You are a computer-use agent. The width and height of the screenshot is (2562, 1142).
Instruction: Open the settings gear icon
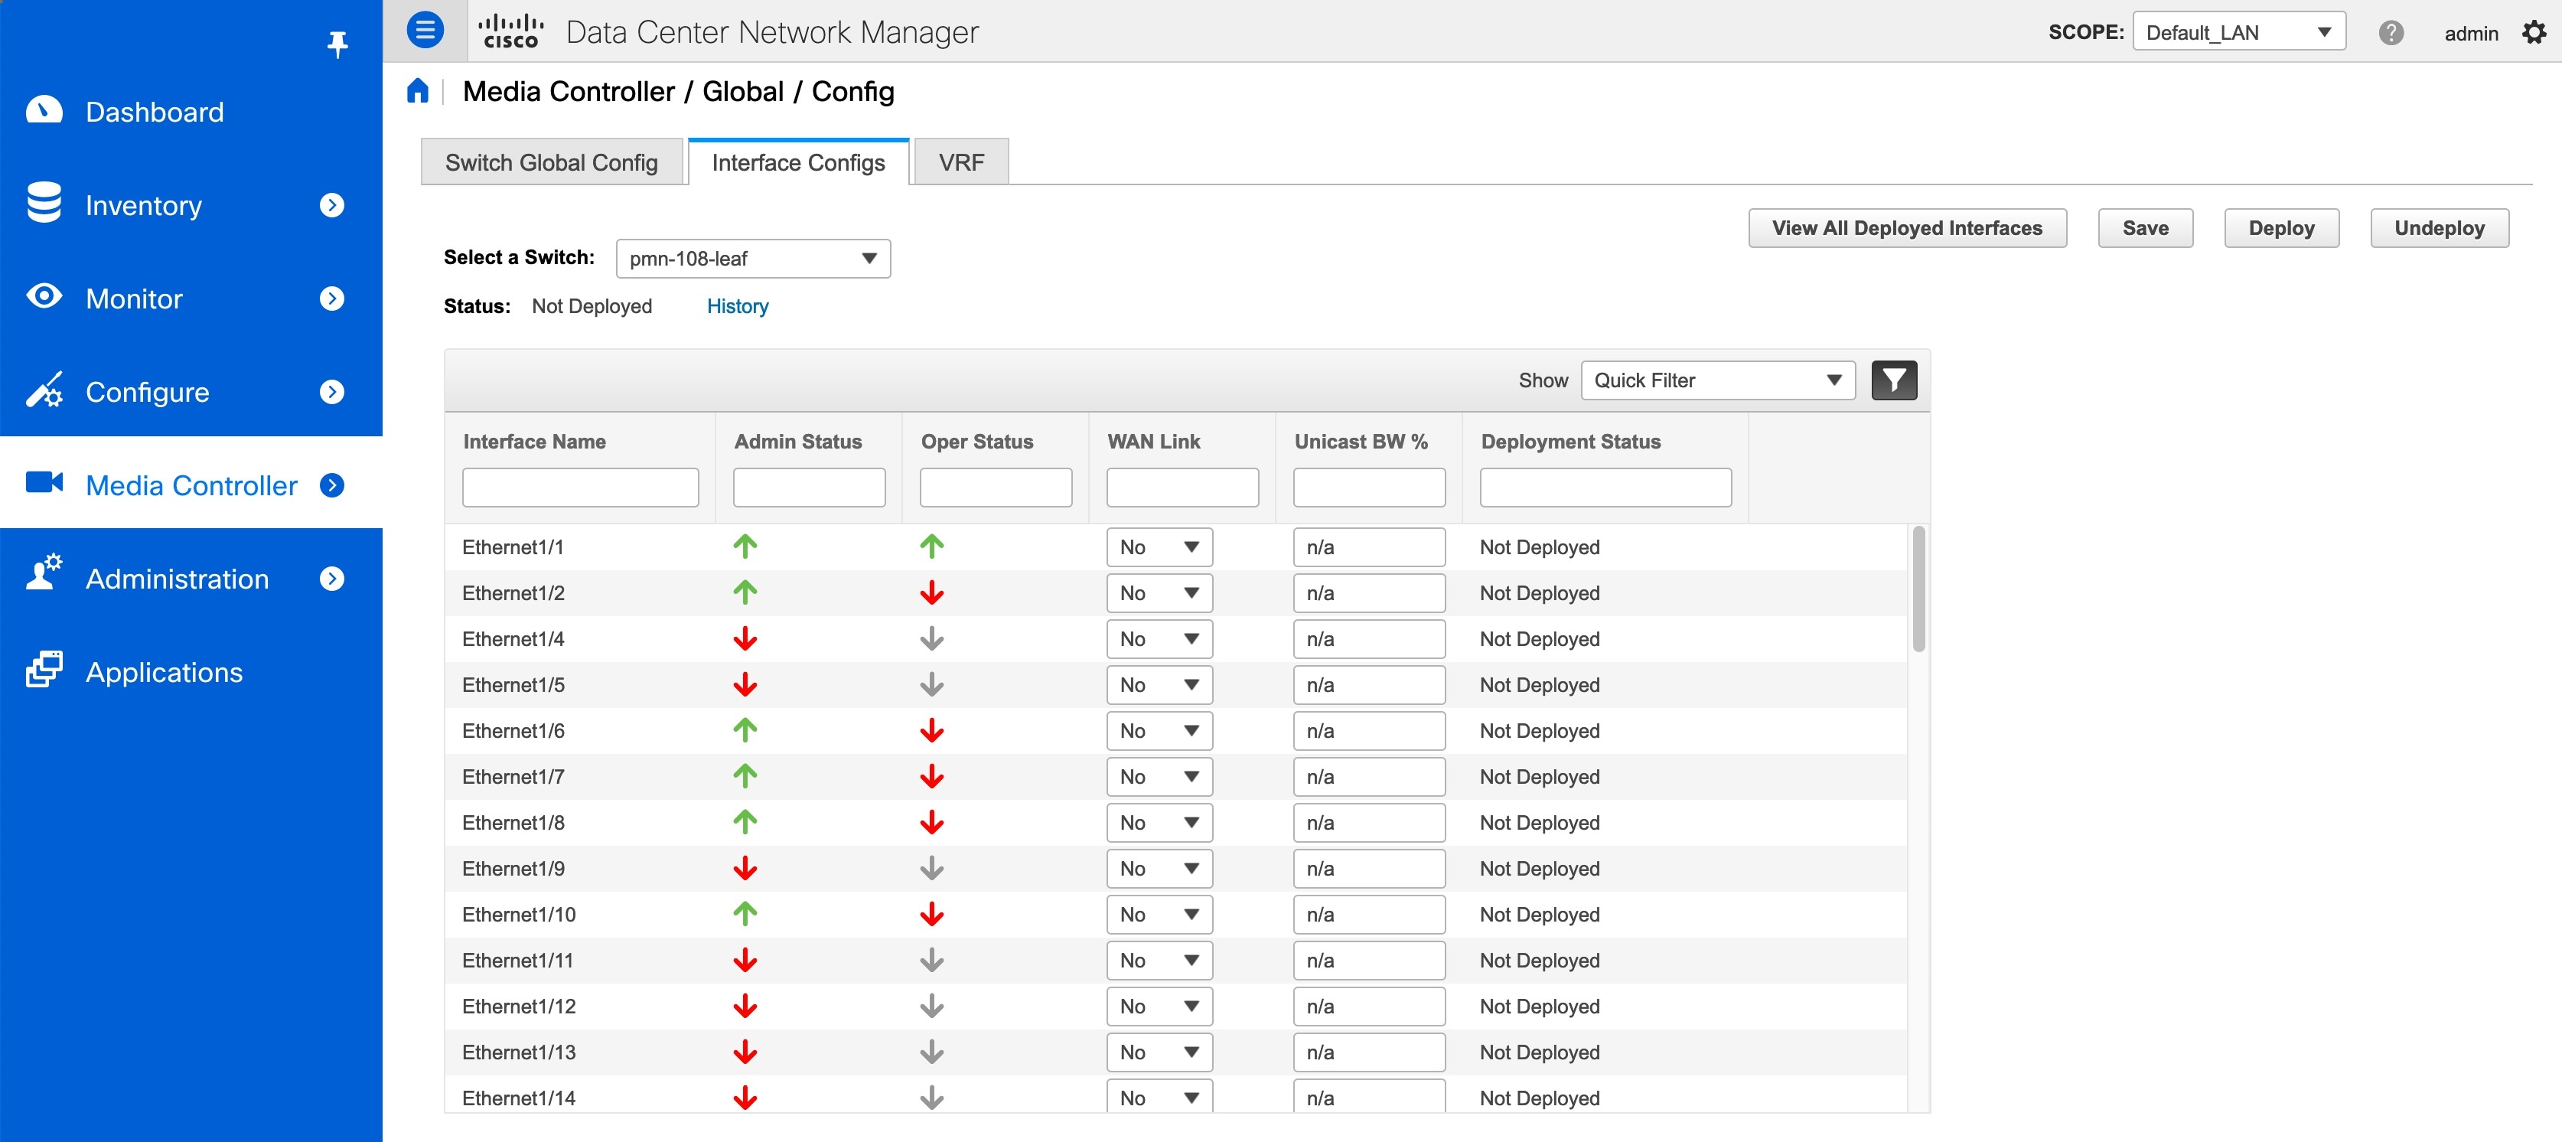[x=2534, y=33]
